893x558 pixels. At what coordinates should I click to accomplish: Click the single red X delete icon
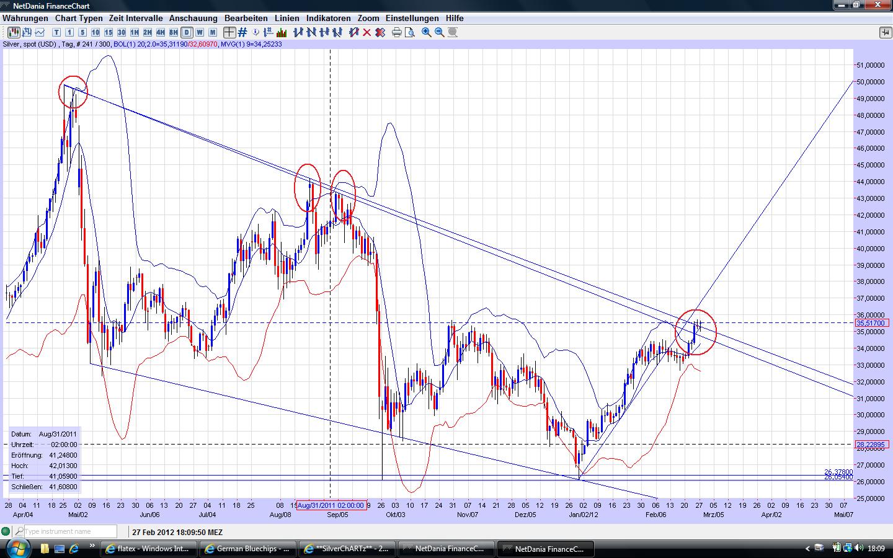point(367,32)
